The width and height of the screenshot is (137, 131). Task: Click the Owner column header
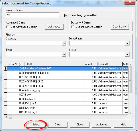click(x=110, y=64)
